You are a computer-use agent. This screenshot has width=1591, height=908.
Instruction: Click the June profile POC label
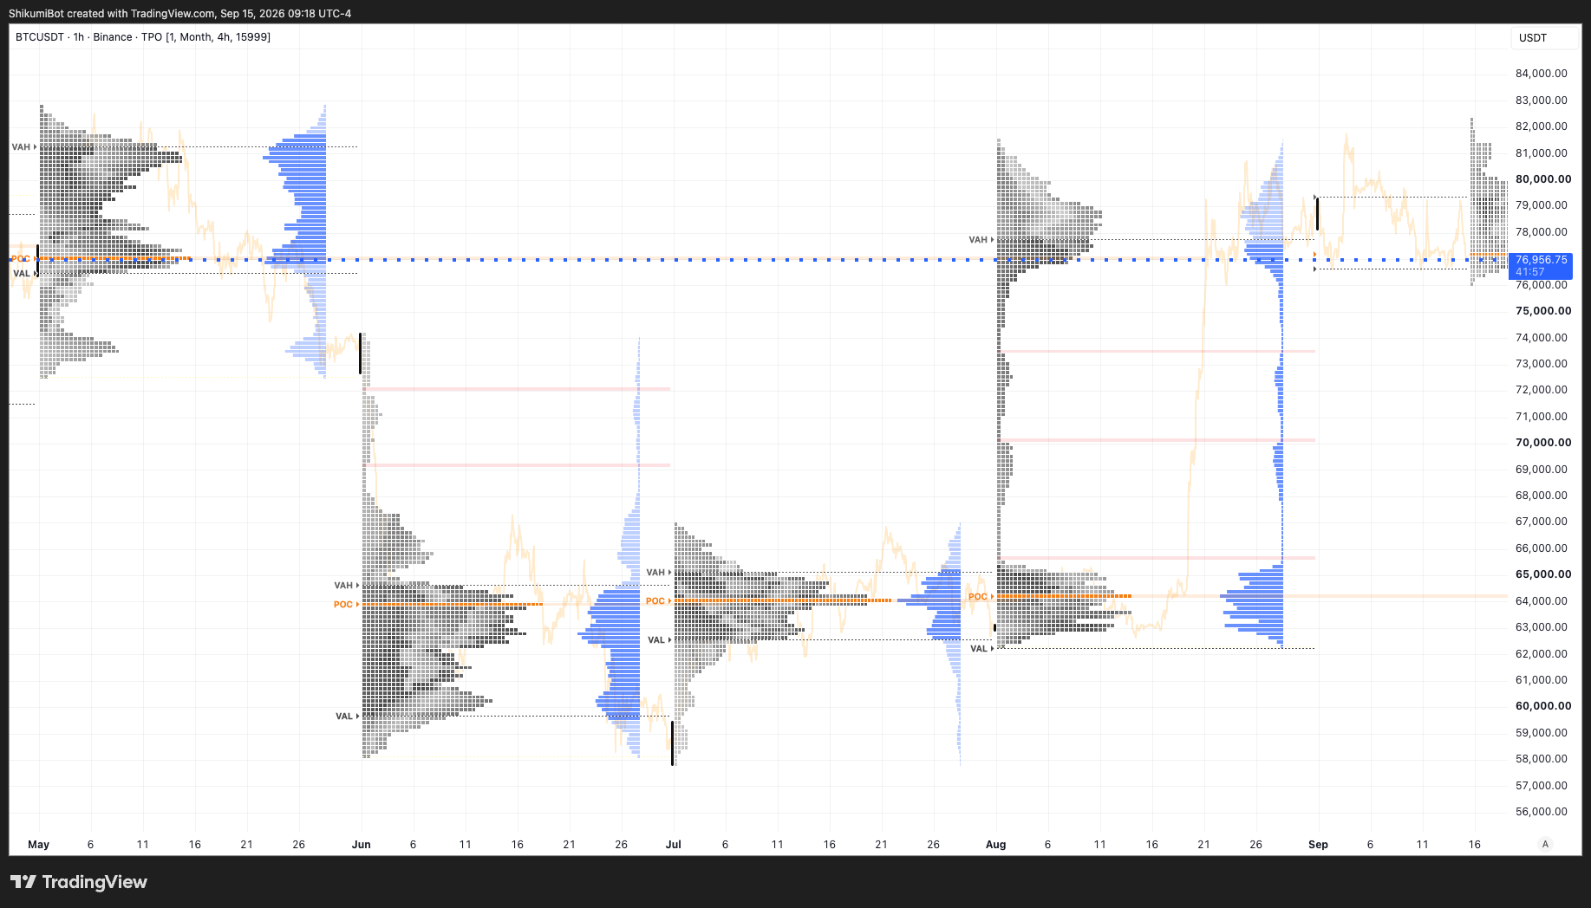click(343, 605)
